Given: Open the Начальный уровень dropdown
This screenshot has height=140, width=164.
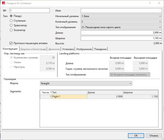Looking at the screenshot, I should pyautogui.click(x=121, y=16).
